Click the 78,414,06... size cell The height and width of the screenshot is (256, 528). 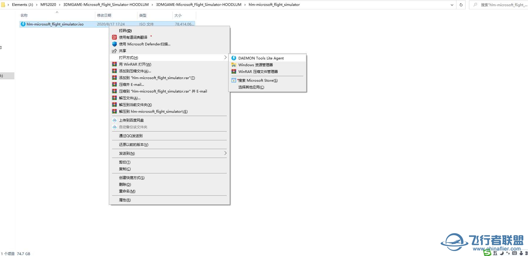tap(185, 24)
